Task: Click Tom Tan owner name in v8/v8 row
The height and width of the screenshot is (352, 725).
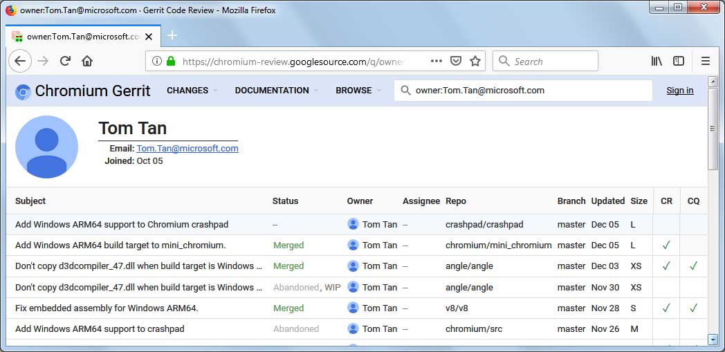Action: [380, 308]
